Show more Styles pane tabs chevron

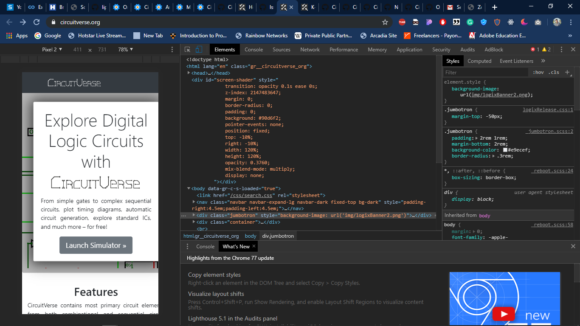(x=543, y=61)
